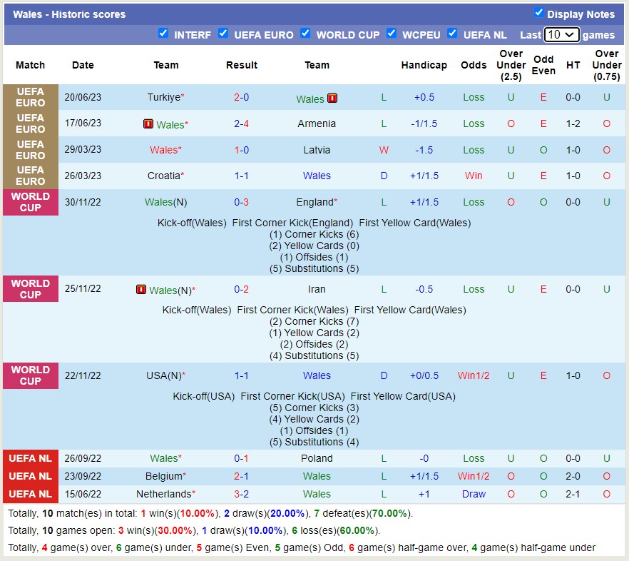Open the Poland team link
This screenshot has height=561, width=629.
317,458
